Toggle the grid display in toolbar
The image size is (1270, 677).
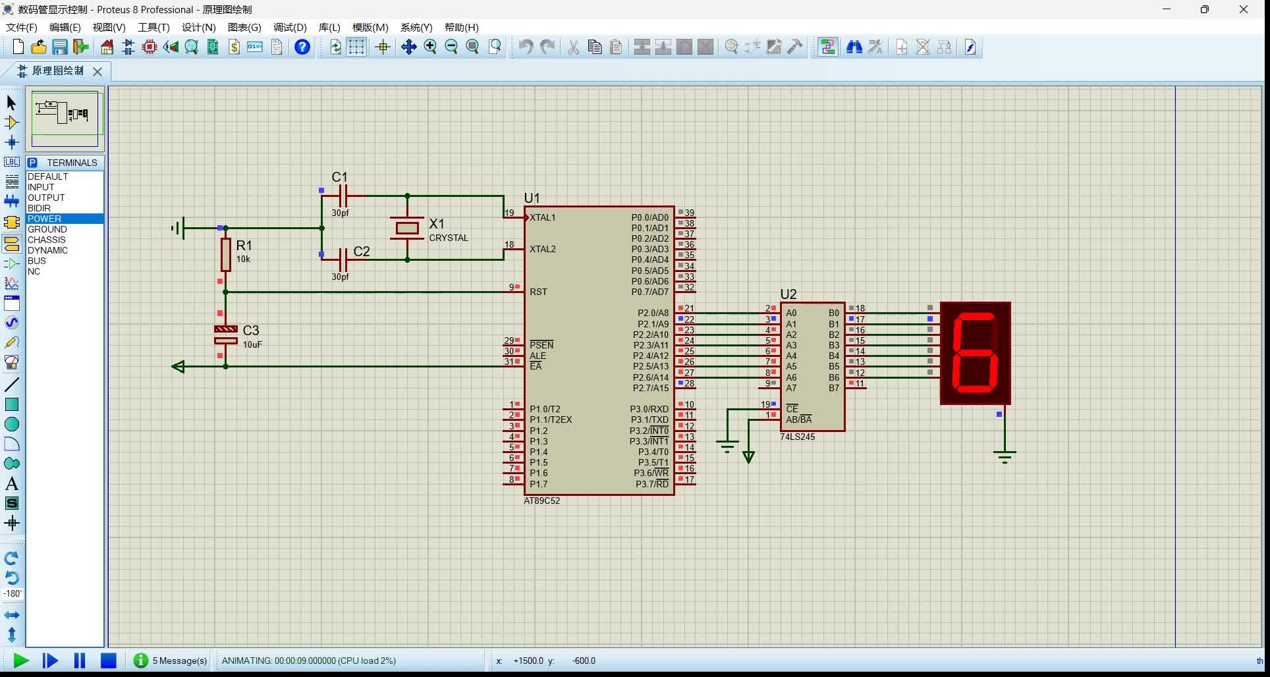point(356,47)
